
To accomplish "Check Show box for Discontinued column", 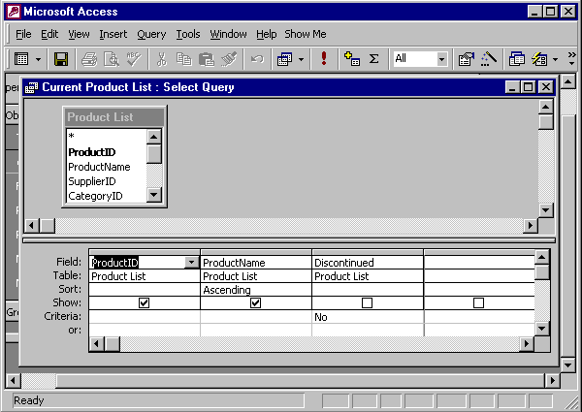I will point(367,303).
